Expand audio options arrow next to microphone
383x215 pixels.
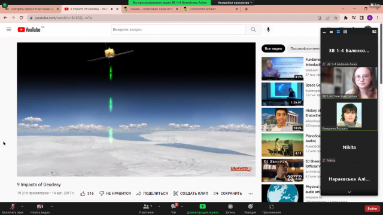point(22,207)
